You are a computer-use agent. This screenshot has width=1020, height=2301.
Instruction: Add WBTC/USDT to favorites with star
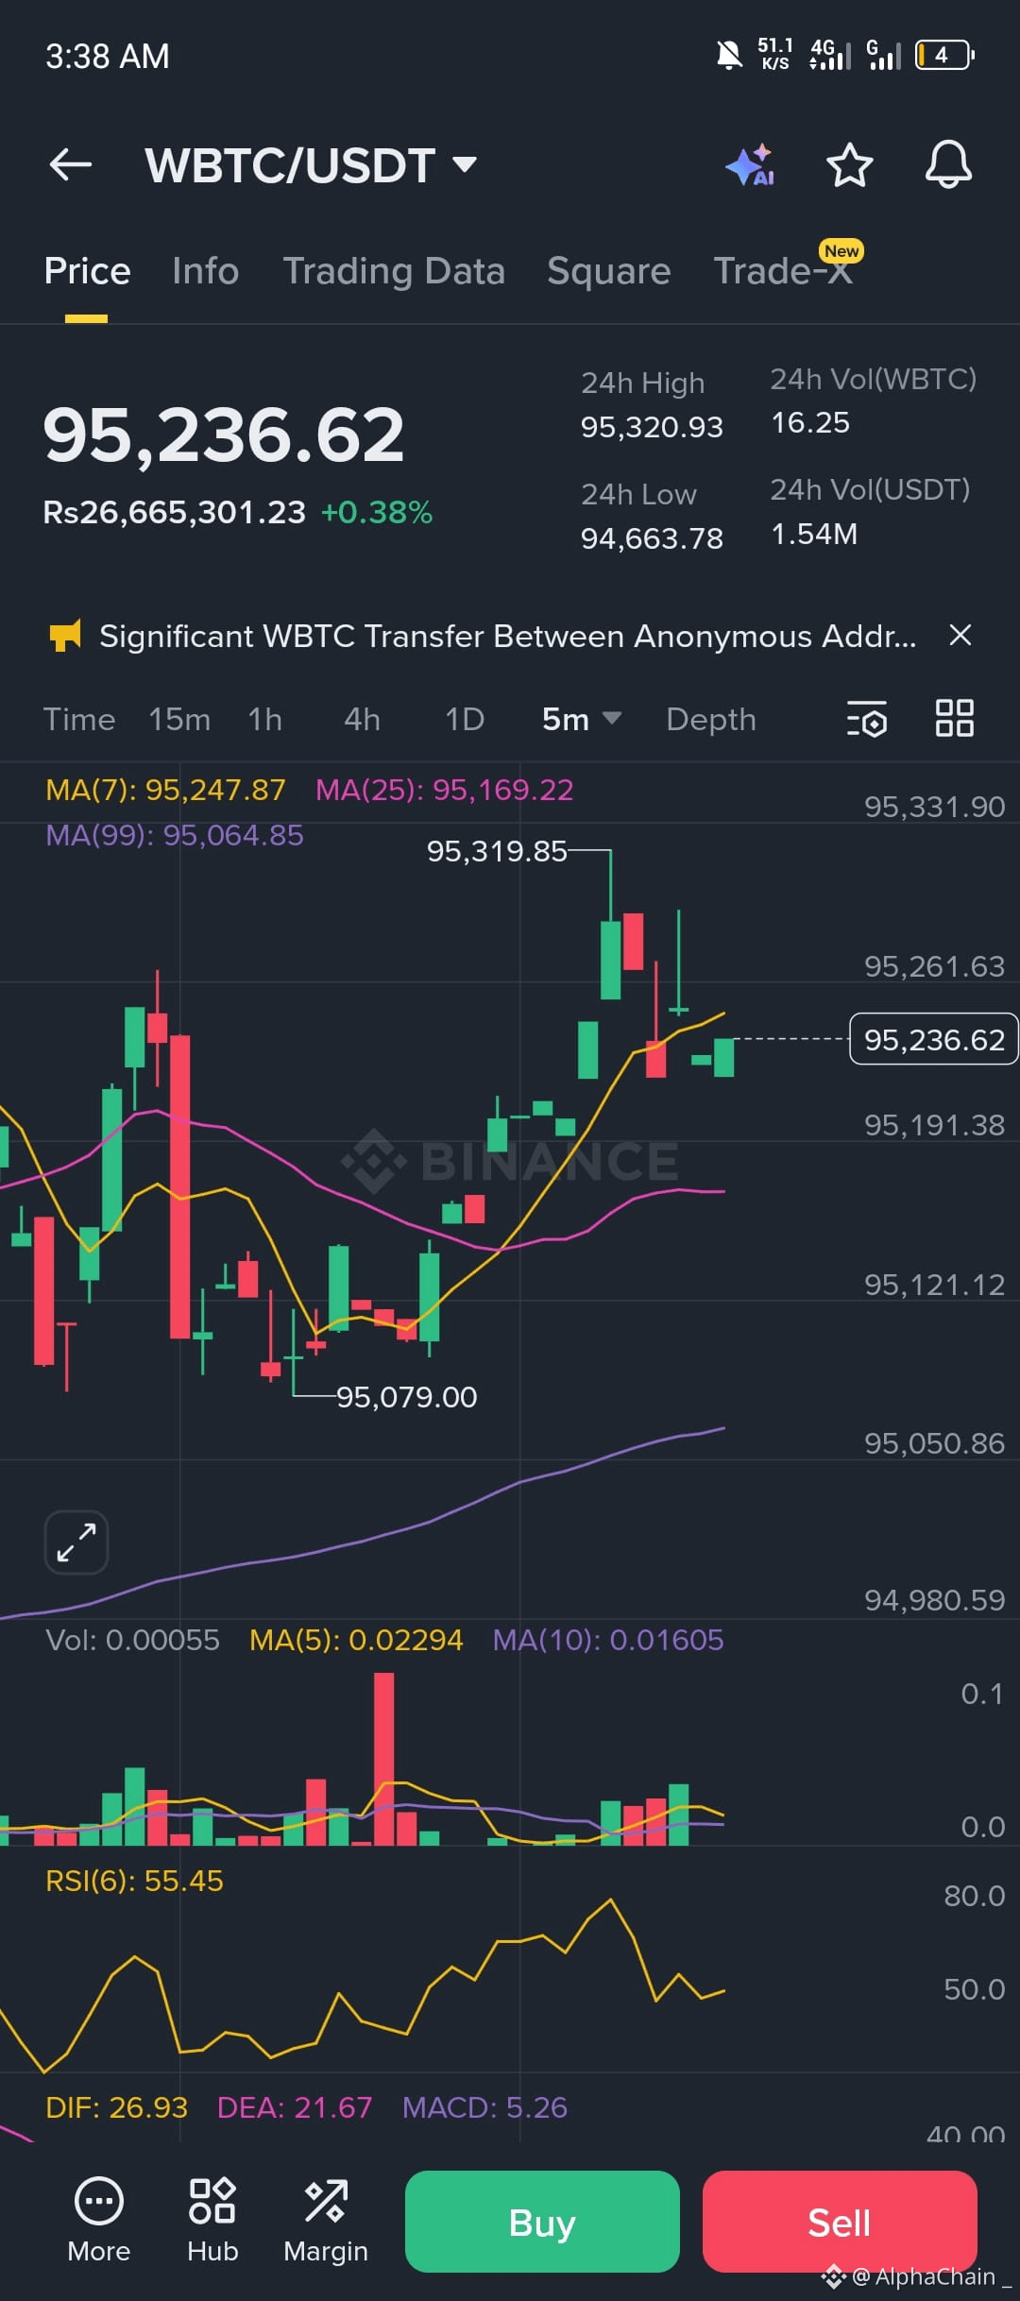[x=850, y=164]
